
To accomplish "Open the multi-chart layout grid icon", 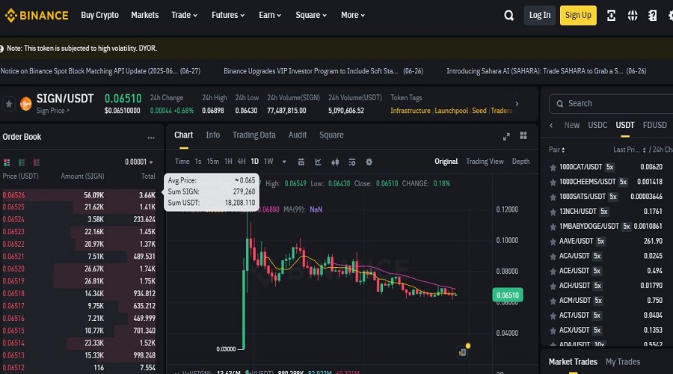I will click(x=523, y=135).
